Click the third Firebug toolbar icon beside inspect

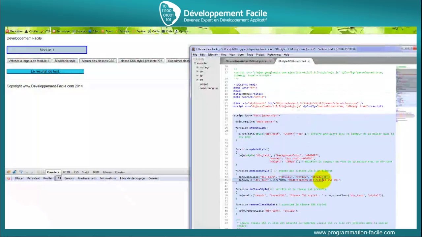21,172
